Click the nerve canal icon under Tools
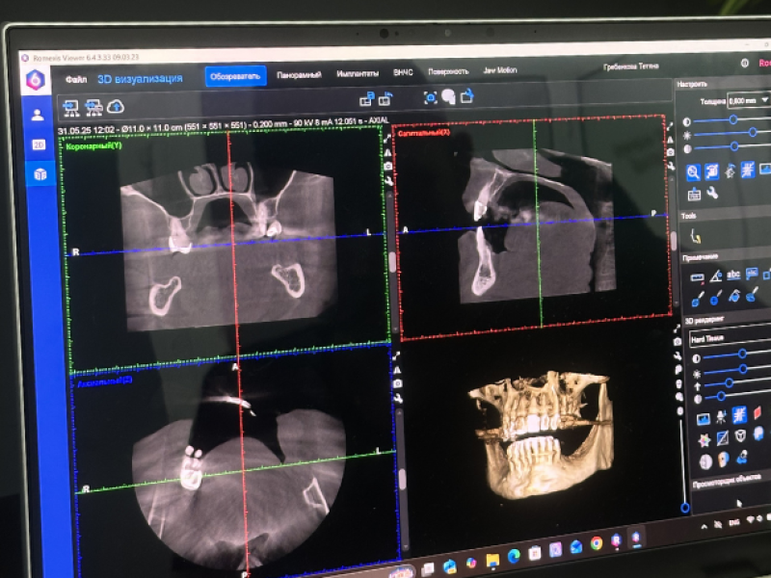Image resolution: width=771 pixels, height=578 pixels. pyautogui.click(x=695, y=237)
